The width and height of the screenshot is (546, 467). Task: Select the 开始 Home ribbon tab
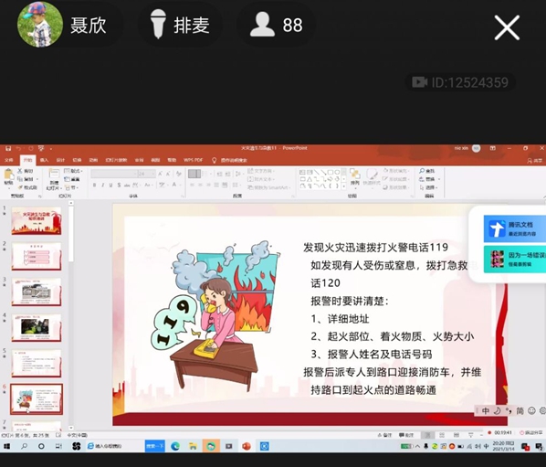click(27, 160)
